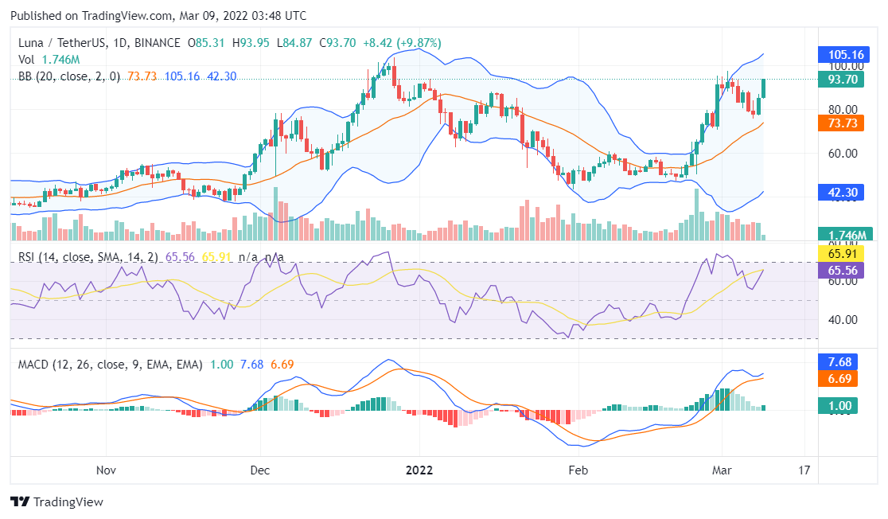Click the Vol 1.746M volume legend

point(49,60)
